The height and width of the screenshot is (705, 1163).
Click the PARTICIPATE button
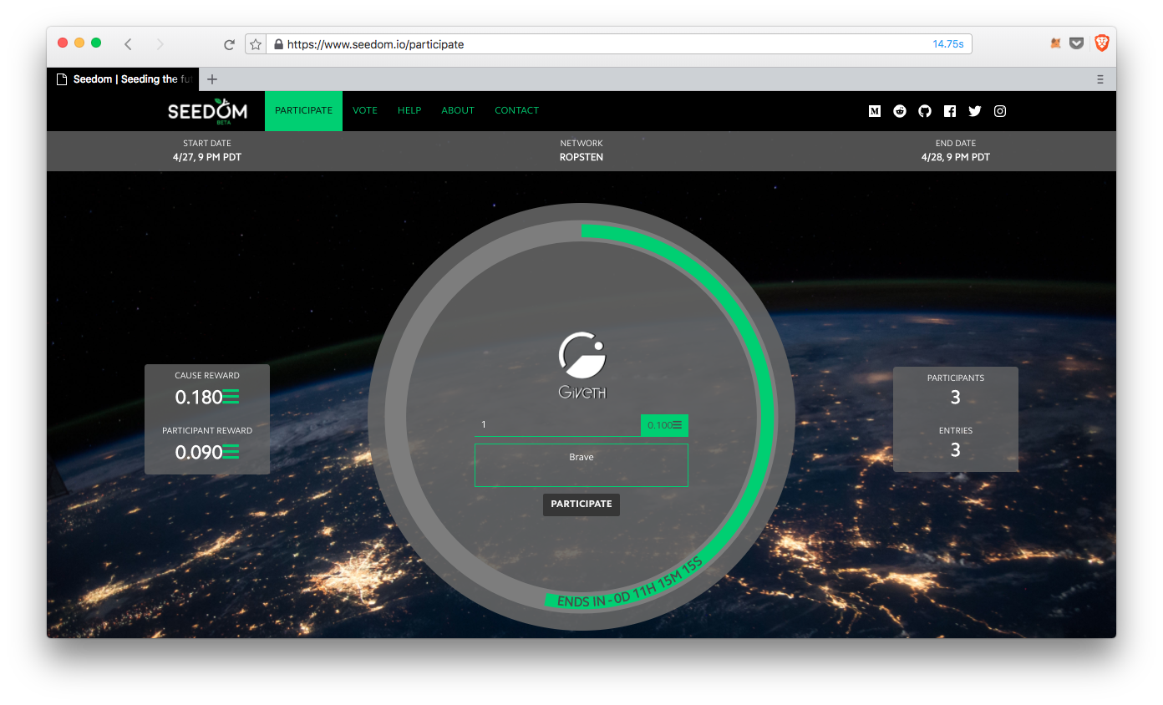581,505
